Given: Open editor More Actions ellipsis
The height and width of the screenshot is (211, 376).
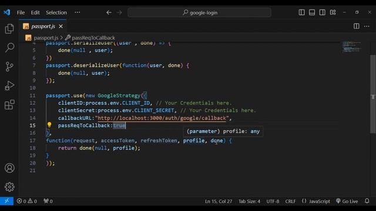Looking at the screenshot, I should [367, 26].
